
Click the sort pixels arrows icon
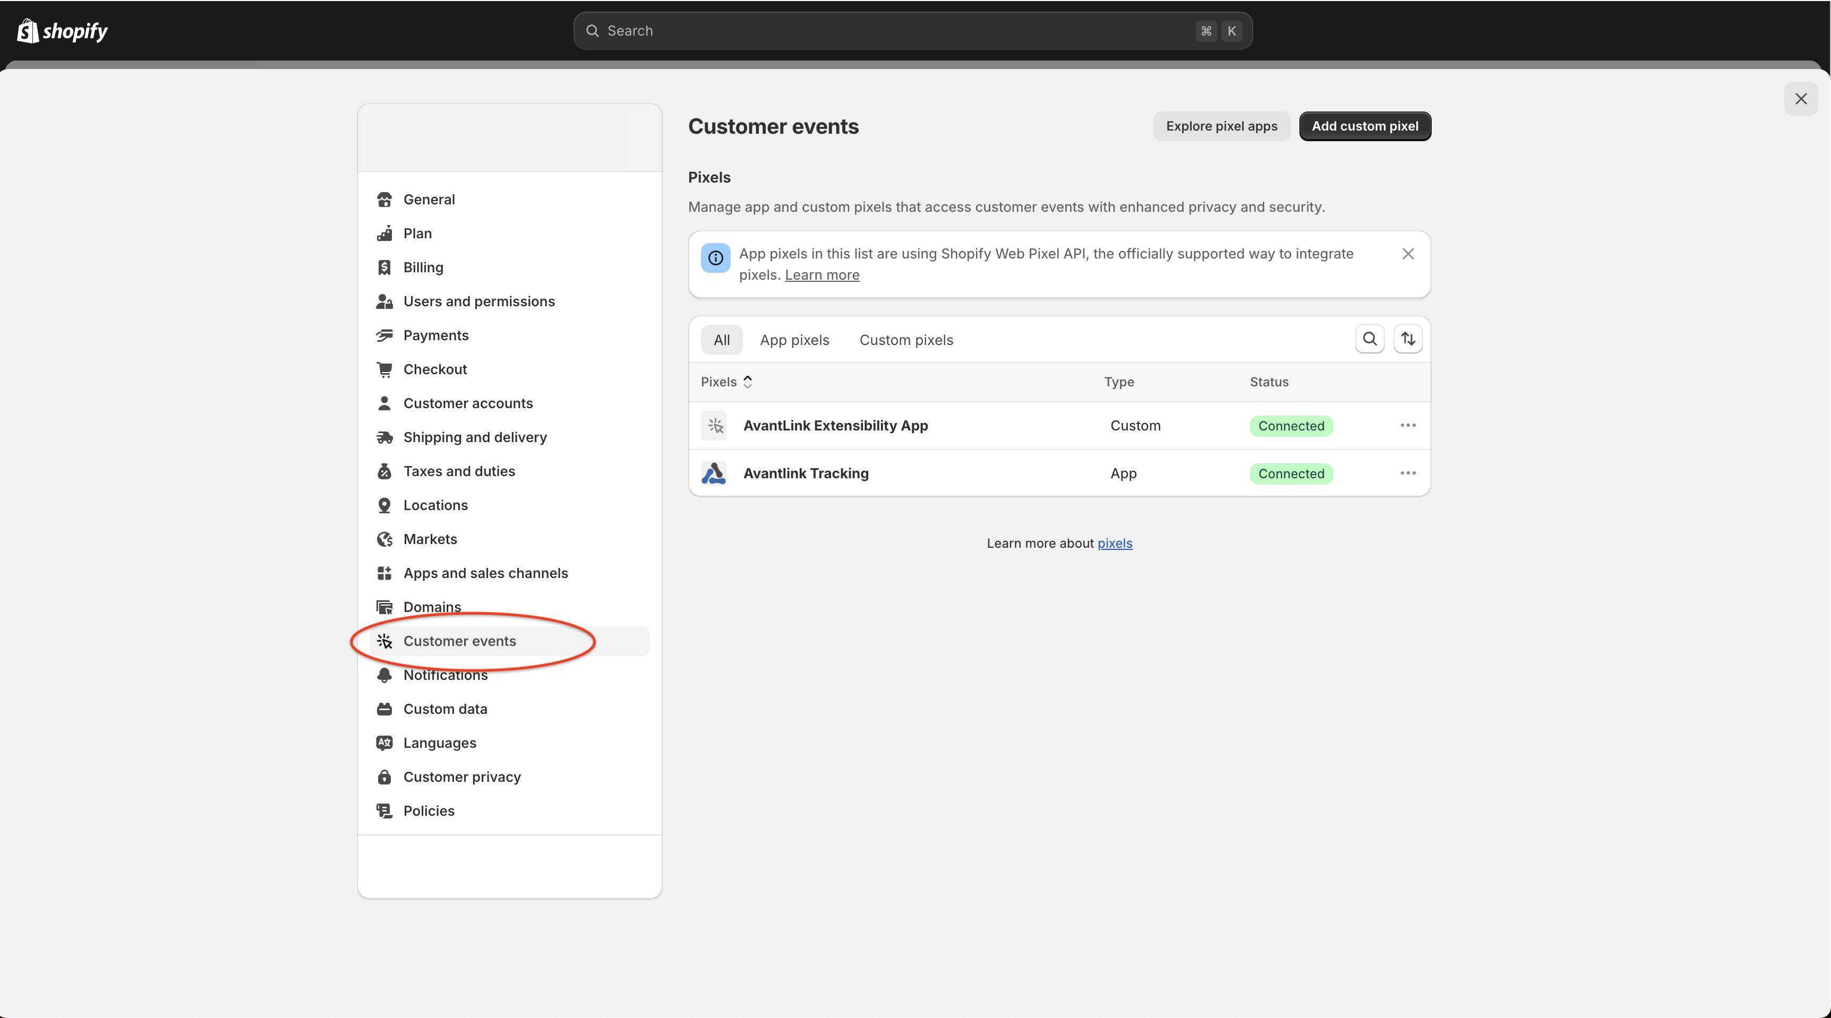click(1408, 339)
